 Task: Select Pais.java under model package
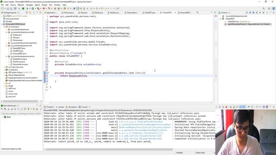16,37
